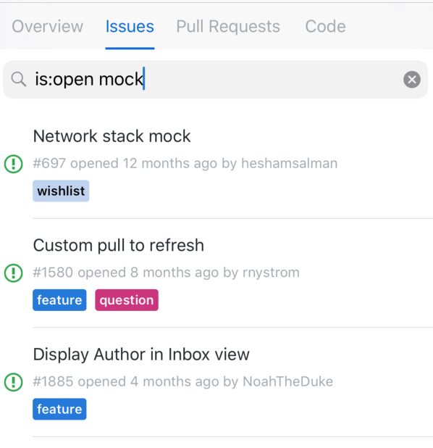Open the Pull Requests tab

pos(228,27)
